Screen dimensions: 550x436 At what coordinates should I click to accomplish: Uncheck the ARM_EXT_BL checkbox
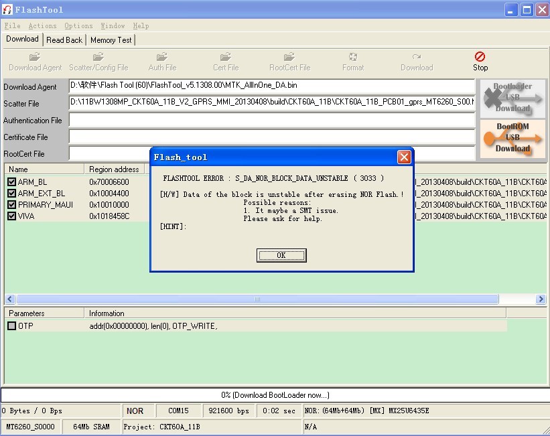click(12, 194)
